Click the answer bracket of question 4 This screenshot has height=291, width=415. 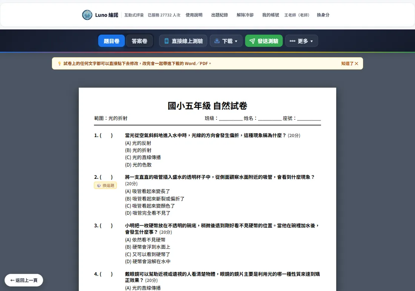(106, 274)
